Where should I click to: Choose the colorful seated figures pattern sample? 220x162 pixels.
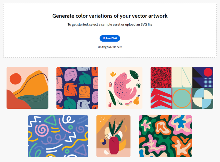(x=77, y=88)
